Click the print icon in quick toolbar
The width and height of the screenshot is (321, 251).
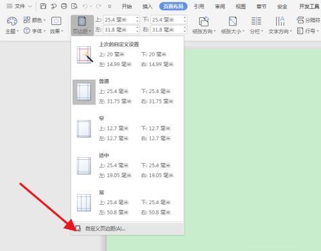click(64, 6)
